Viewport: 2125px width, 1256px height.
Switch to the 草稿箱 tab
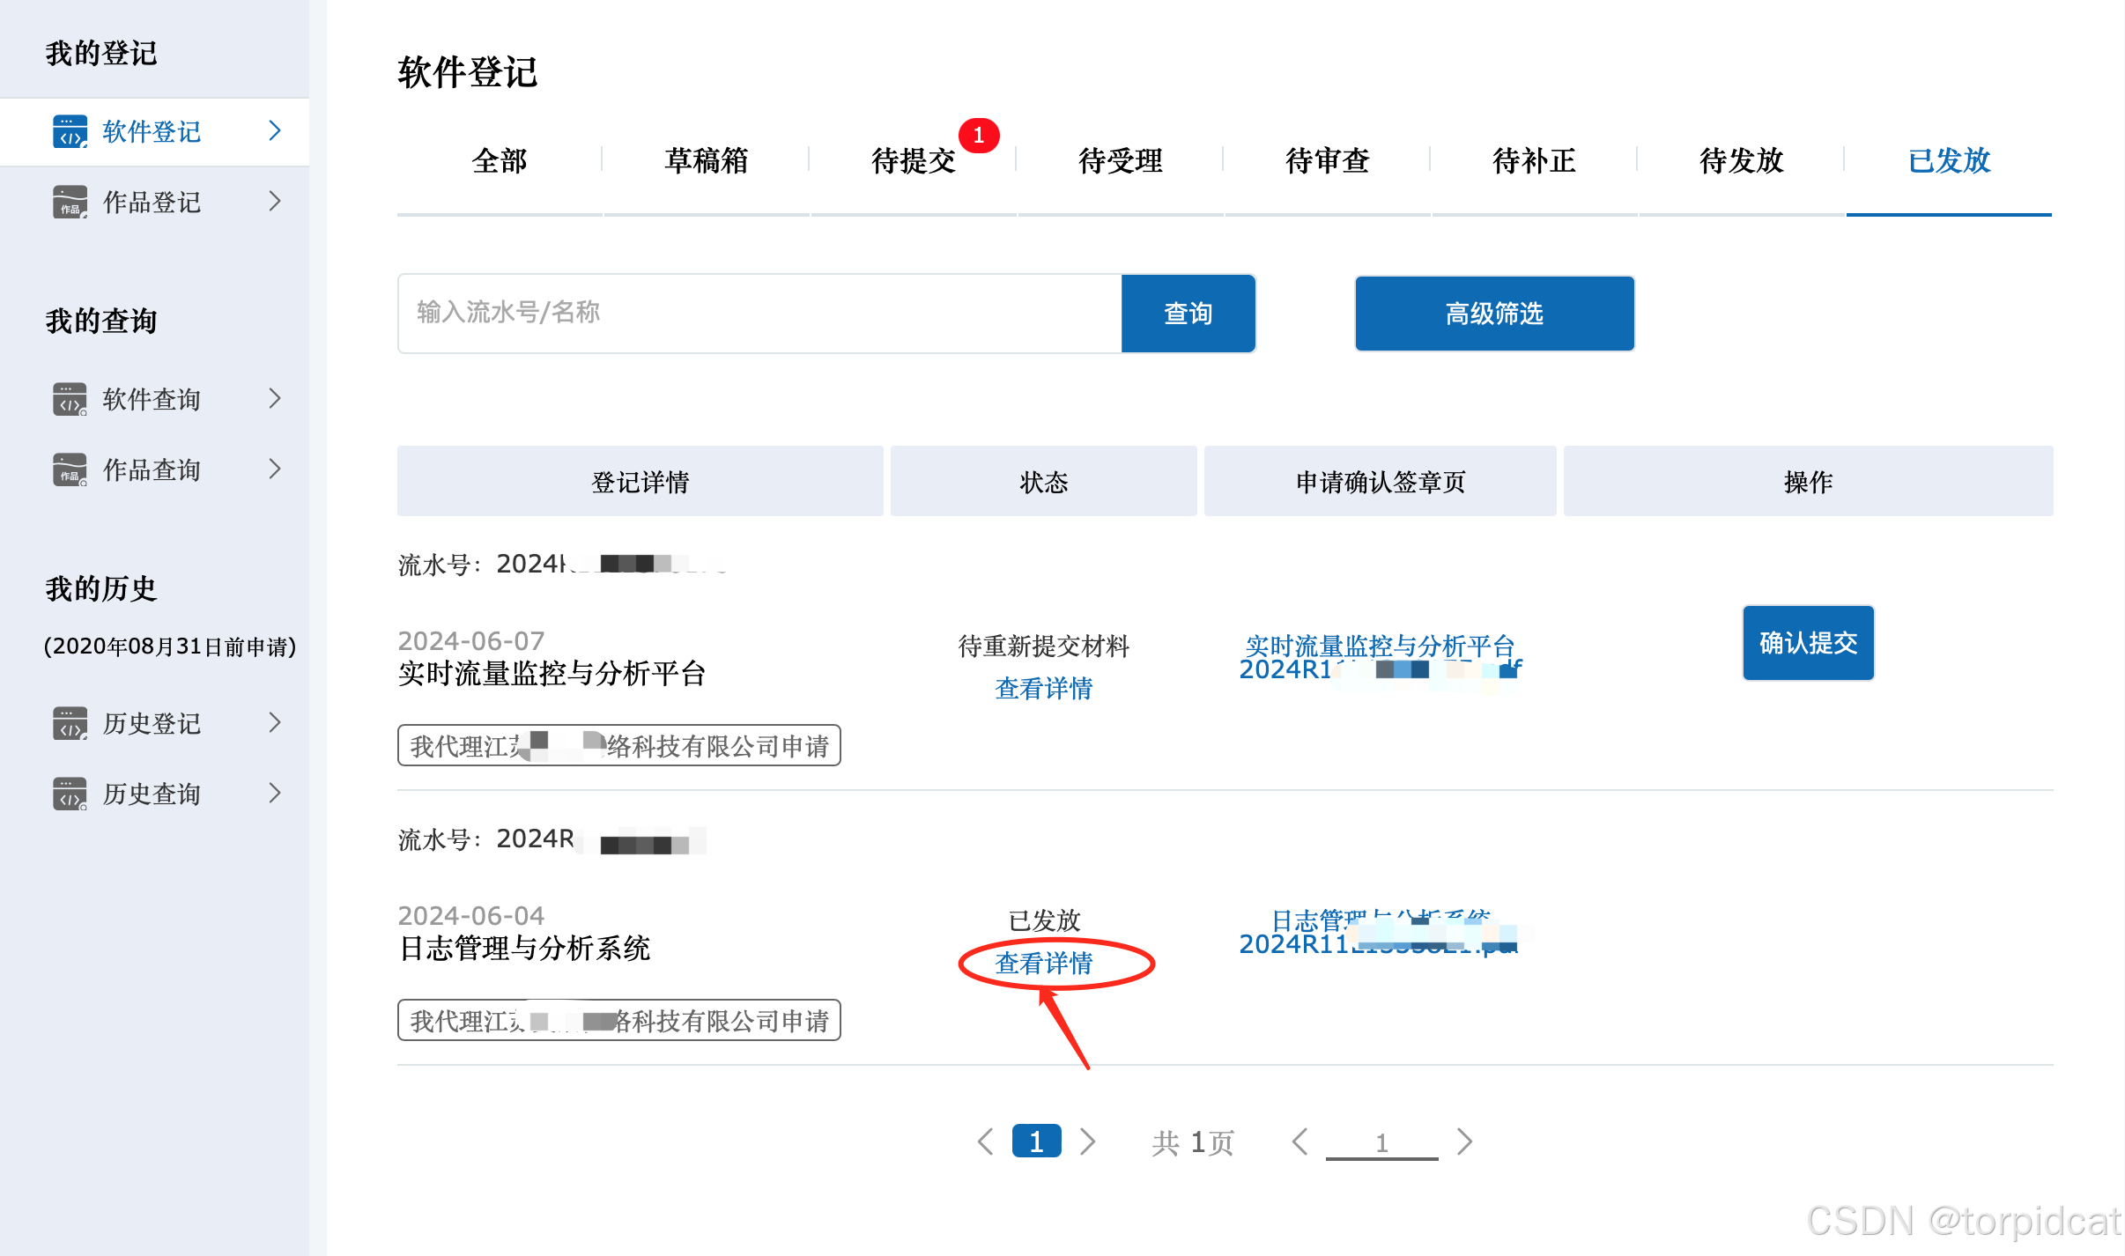[706, 161]
